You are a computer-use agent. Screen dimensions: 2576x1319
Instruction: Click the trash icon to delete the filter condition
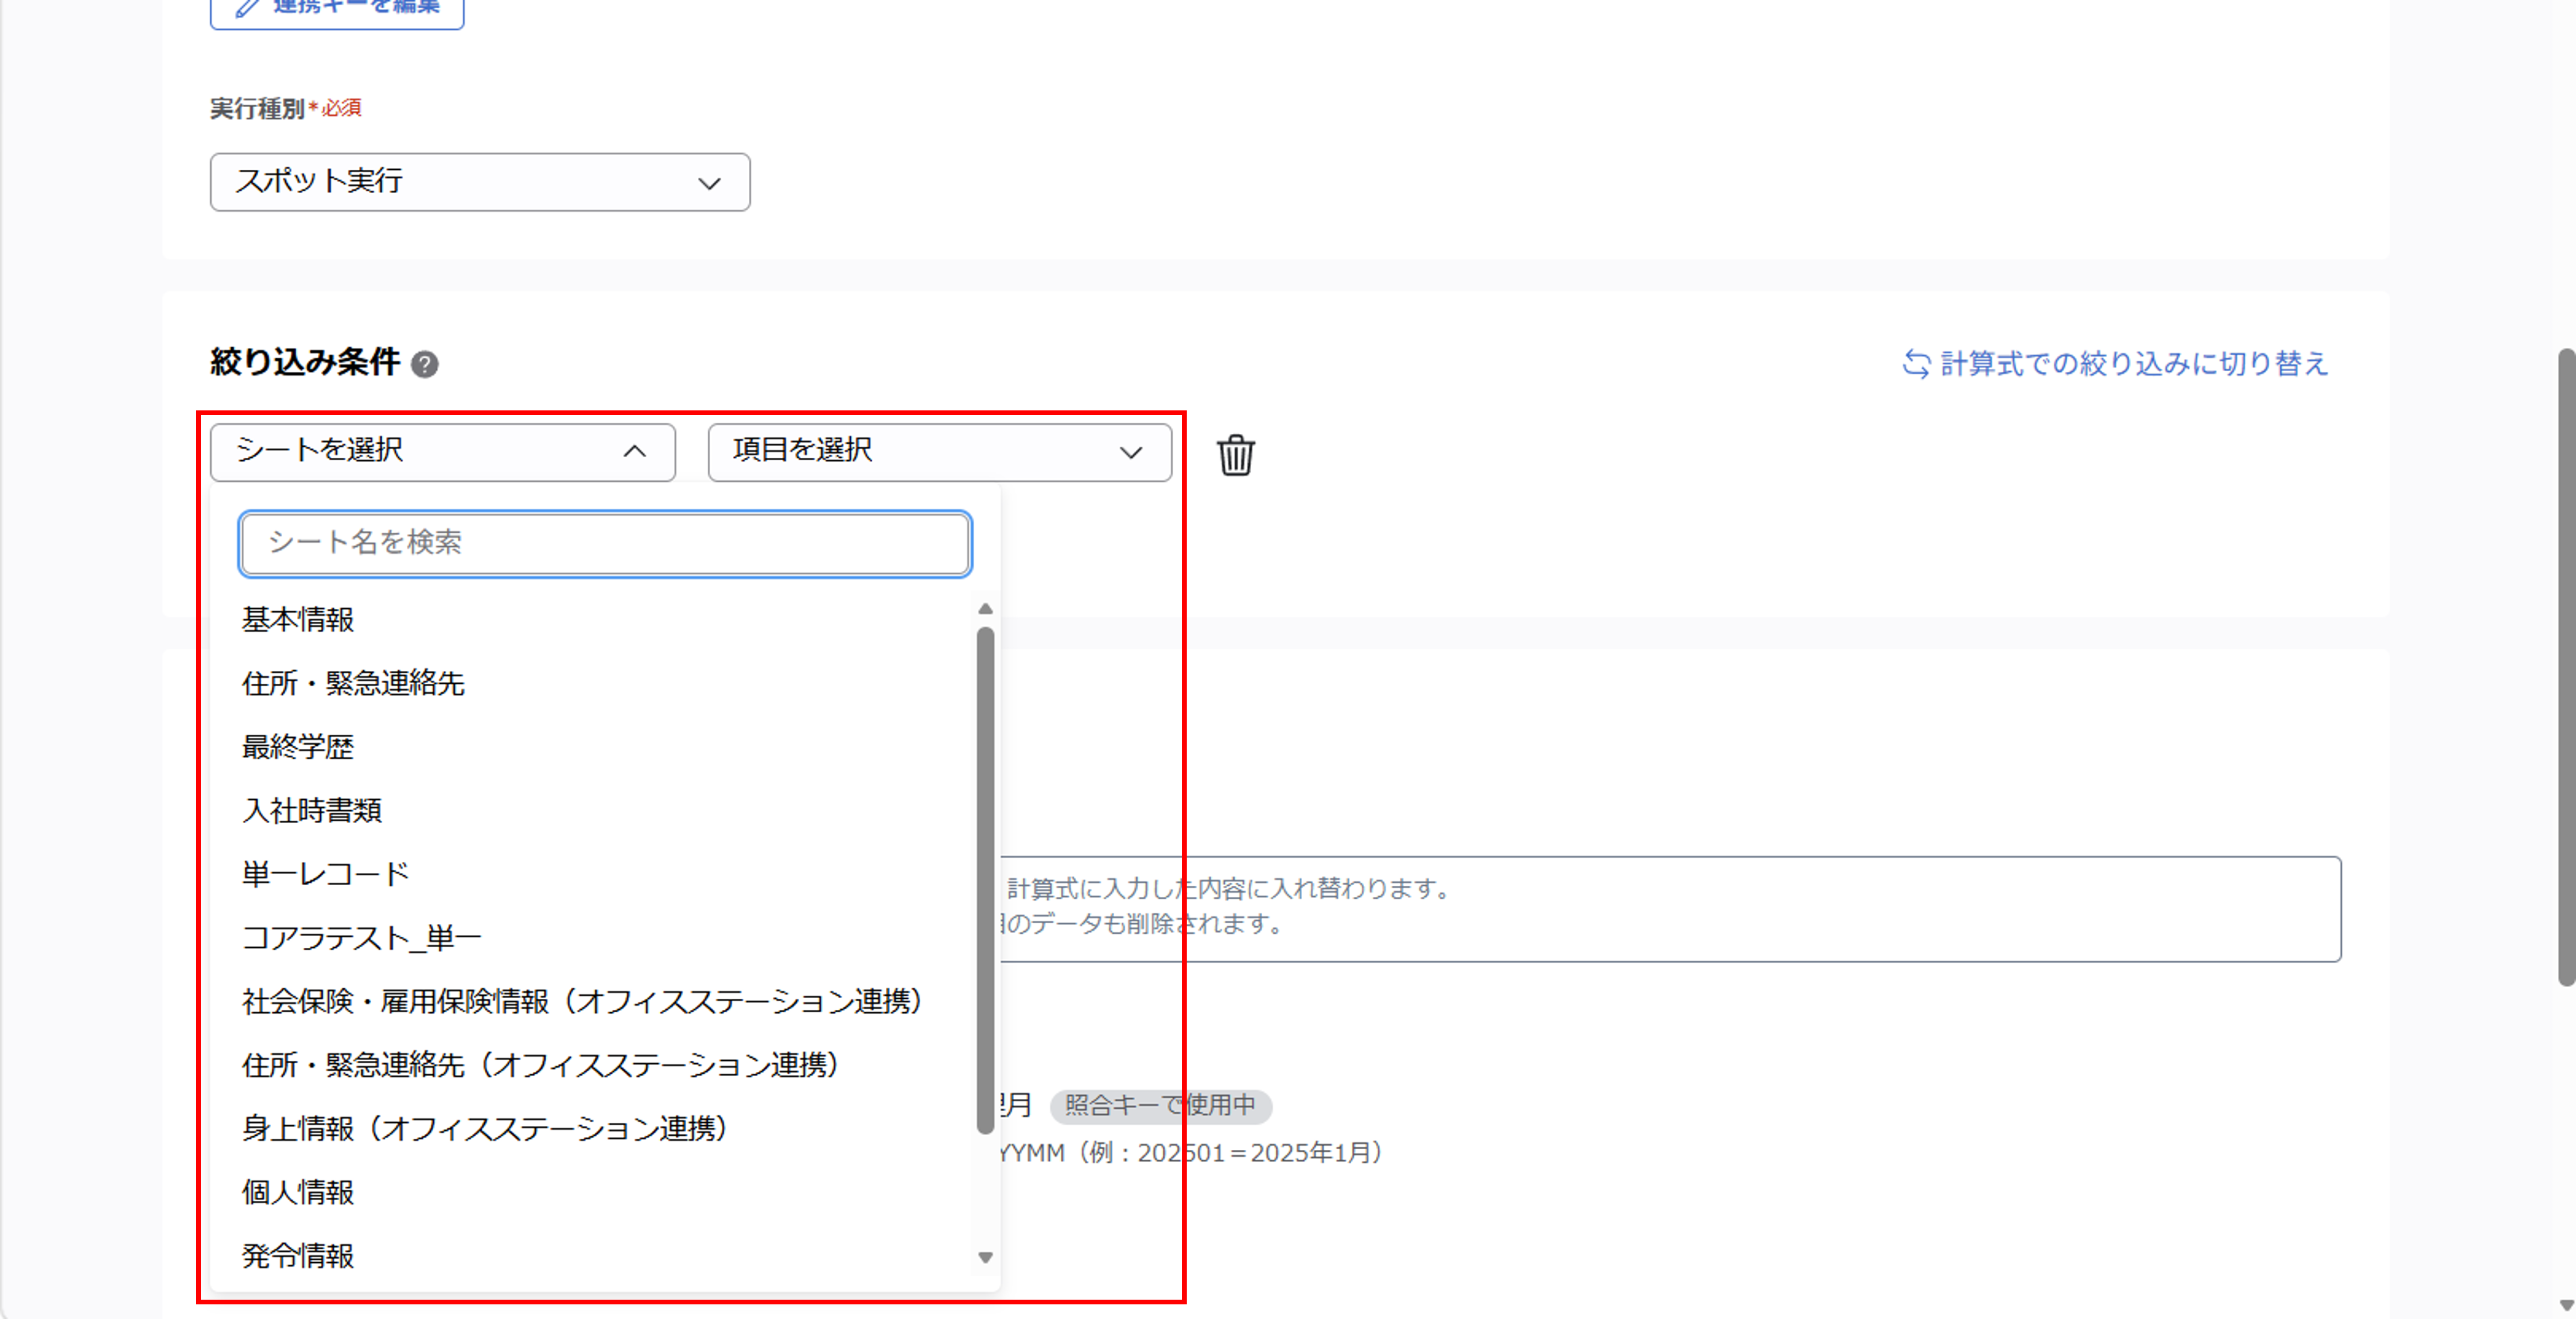(x=1235, y=455)
